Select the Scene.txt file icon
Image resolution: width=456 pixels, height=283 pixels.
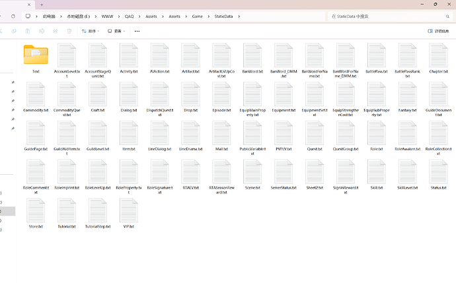(252, 172)
